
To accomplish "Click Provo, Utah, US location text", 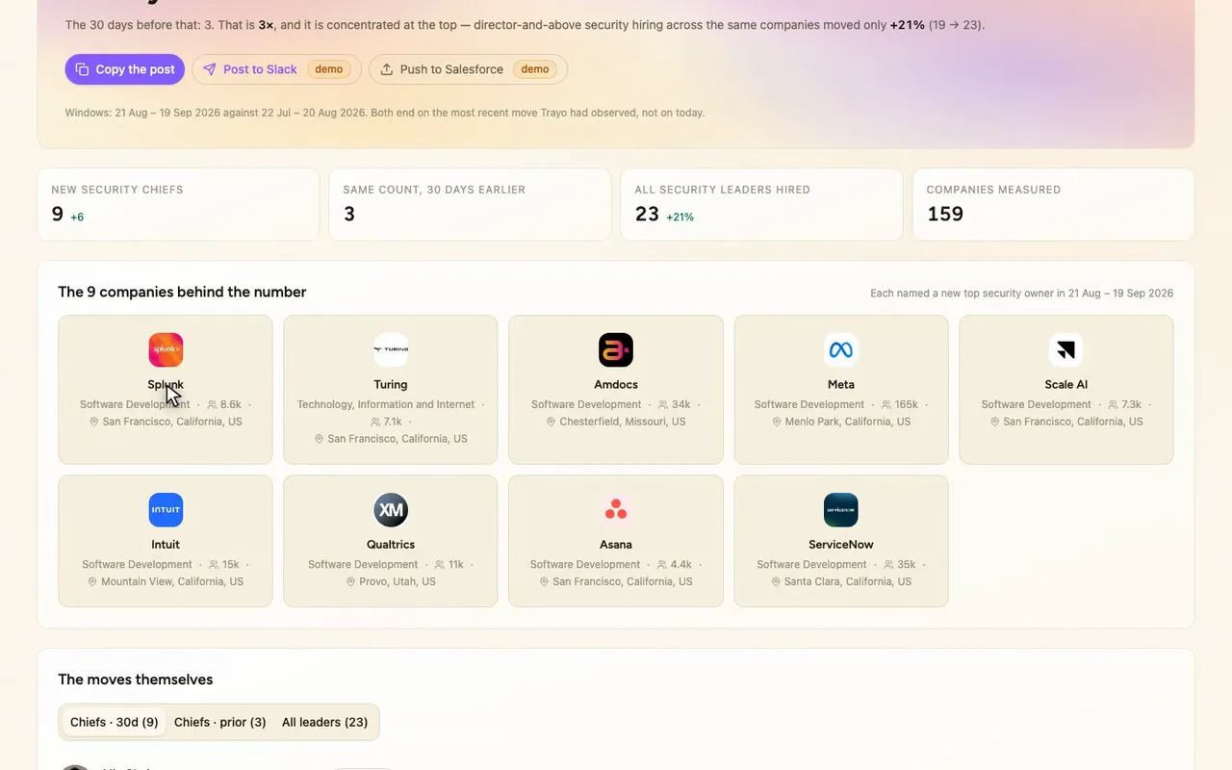I will (x=398, y=581).
